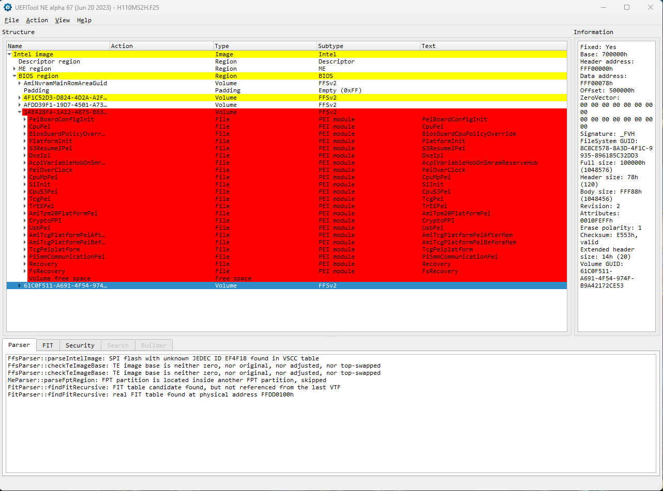Image resolution: width=663 pixels, height=491 pixels.
Task: Expand the CpuPei file node
Action: click(x=24, y=126)
